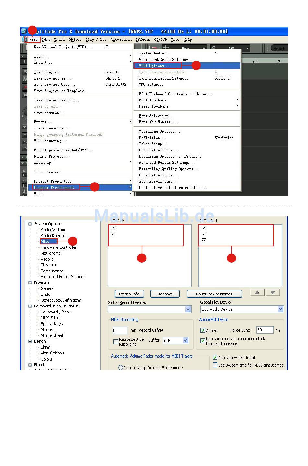Viewport: 308px width, 466px height.
Task: Click the red track record button
Action: 25,87
